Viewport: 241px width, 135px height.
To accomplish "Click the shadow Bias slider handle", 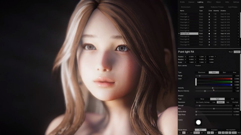I will pos(214,109).
